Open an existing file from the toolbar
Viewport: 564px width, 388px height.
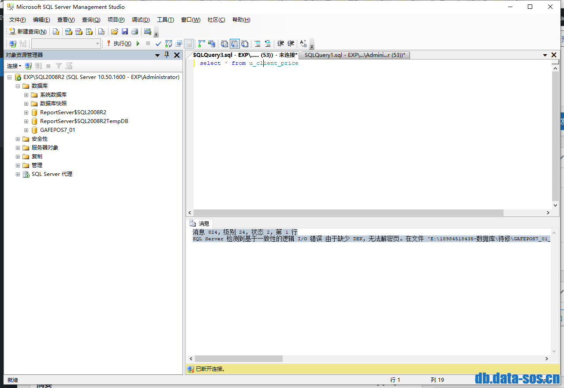click(x=115, y=32)
